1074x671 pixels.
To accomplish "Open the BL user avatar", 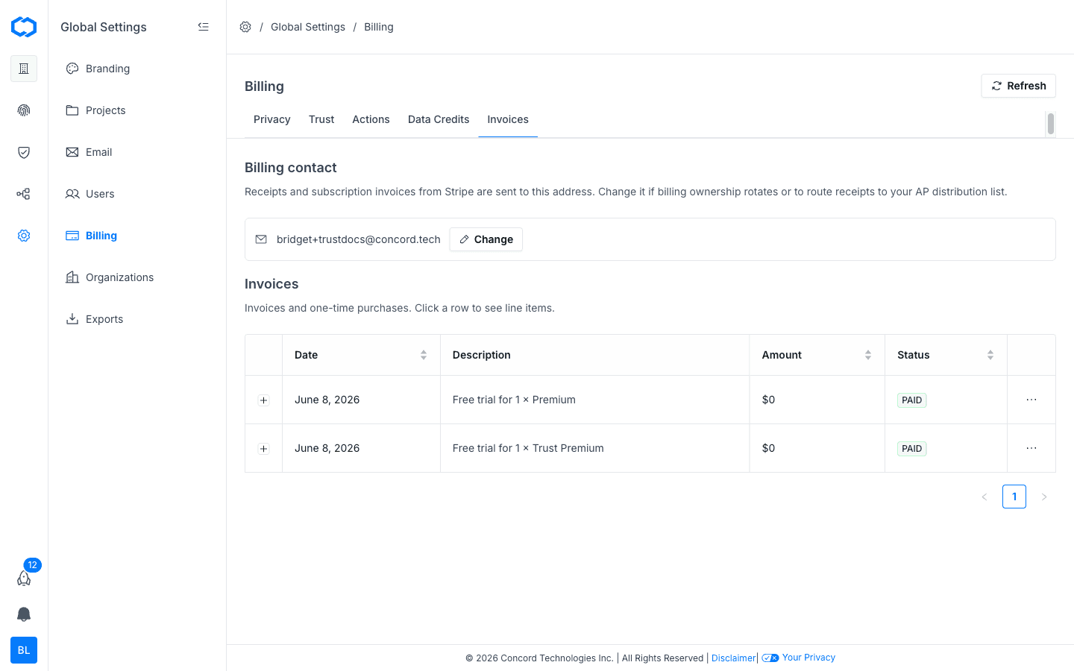I will click(24, 650).
